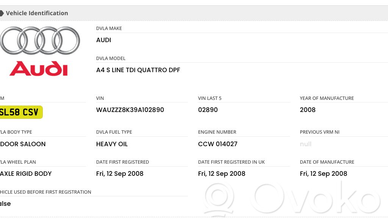Select date under DATE OF MANUFACTURE
This screenshot has height=221, width=388.
click(324, 174)
